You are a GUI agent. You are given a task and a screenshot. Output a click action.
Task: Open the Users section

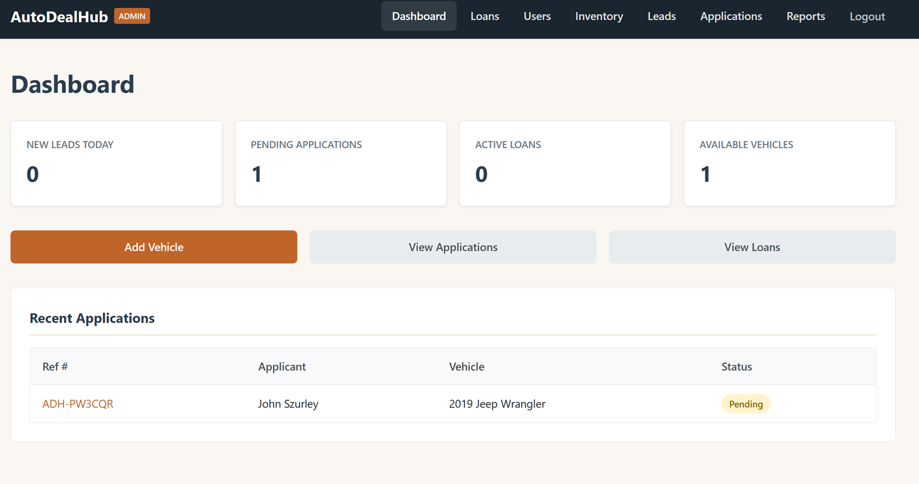537,16
